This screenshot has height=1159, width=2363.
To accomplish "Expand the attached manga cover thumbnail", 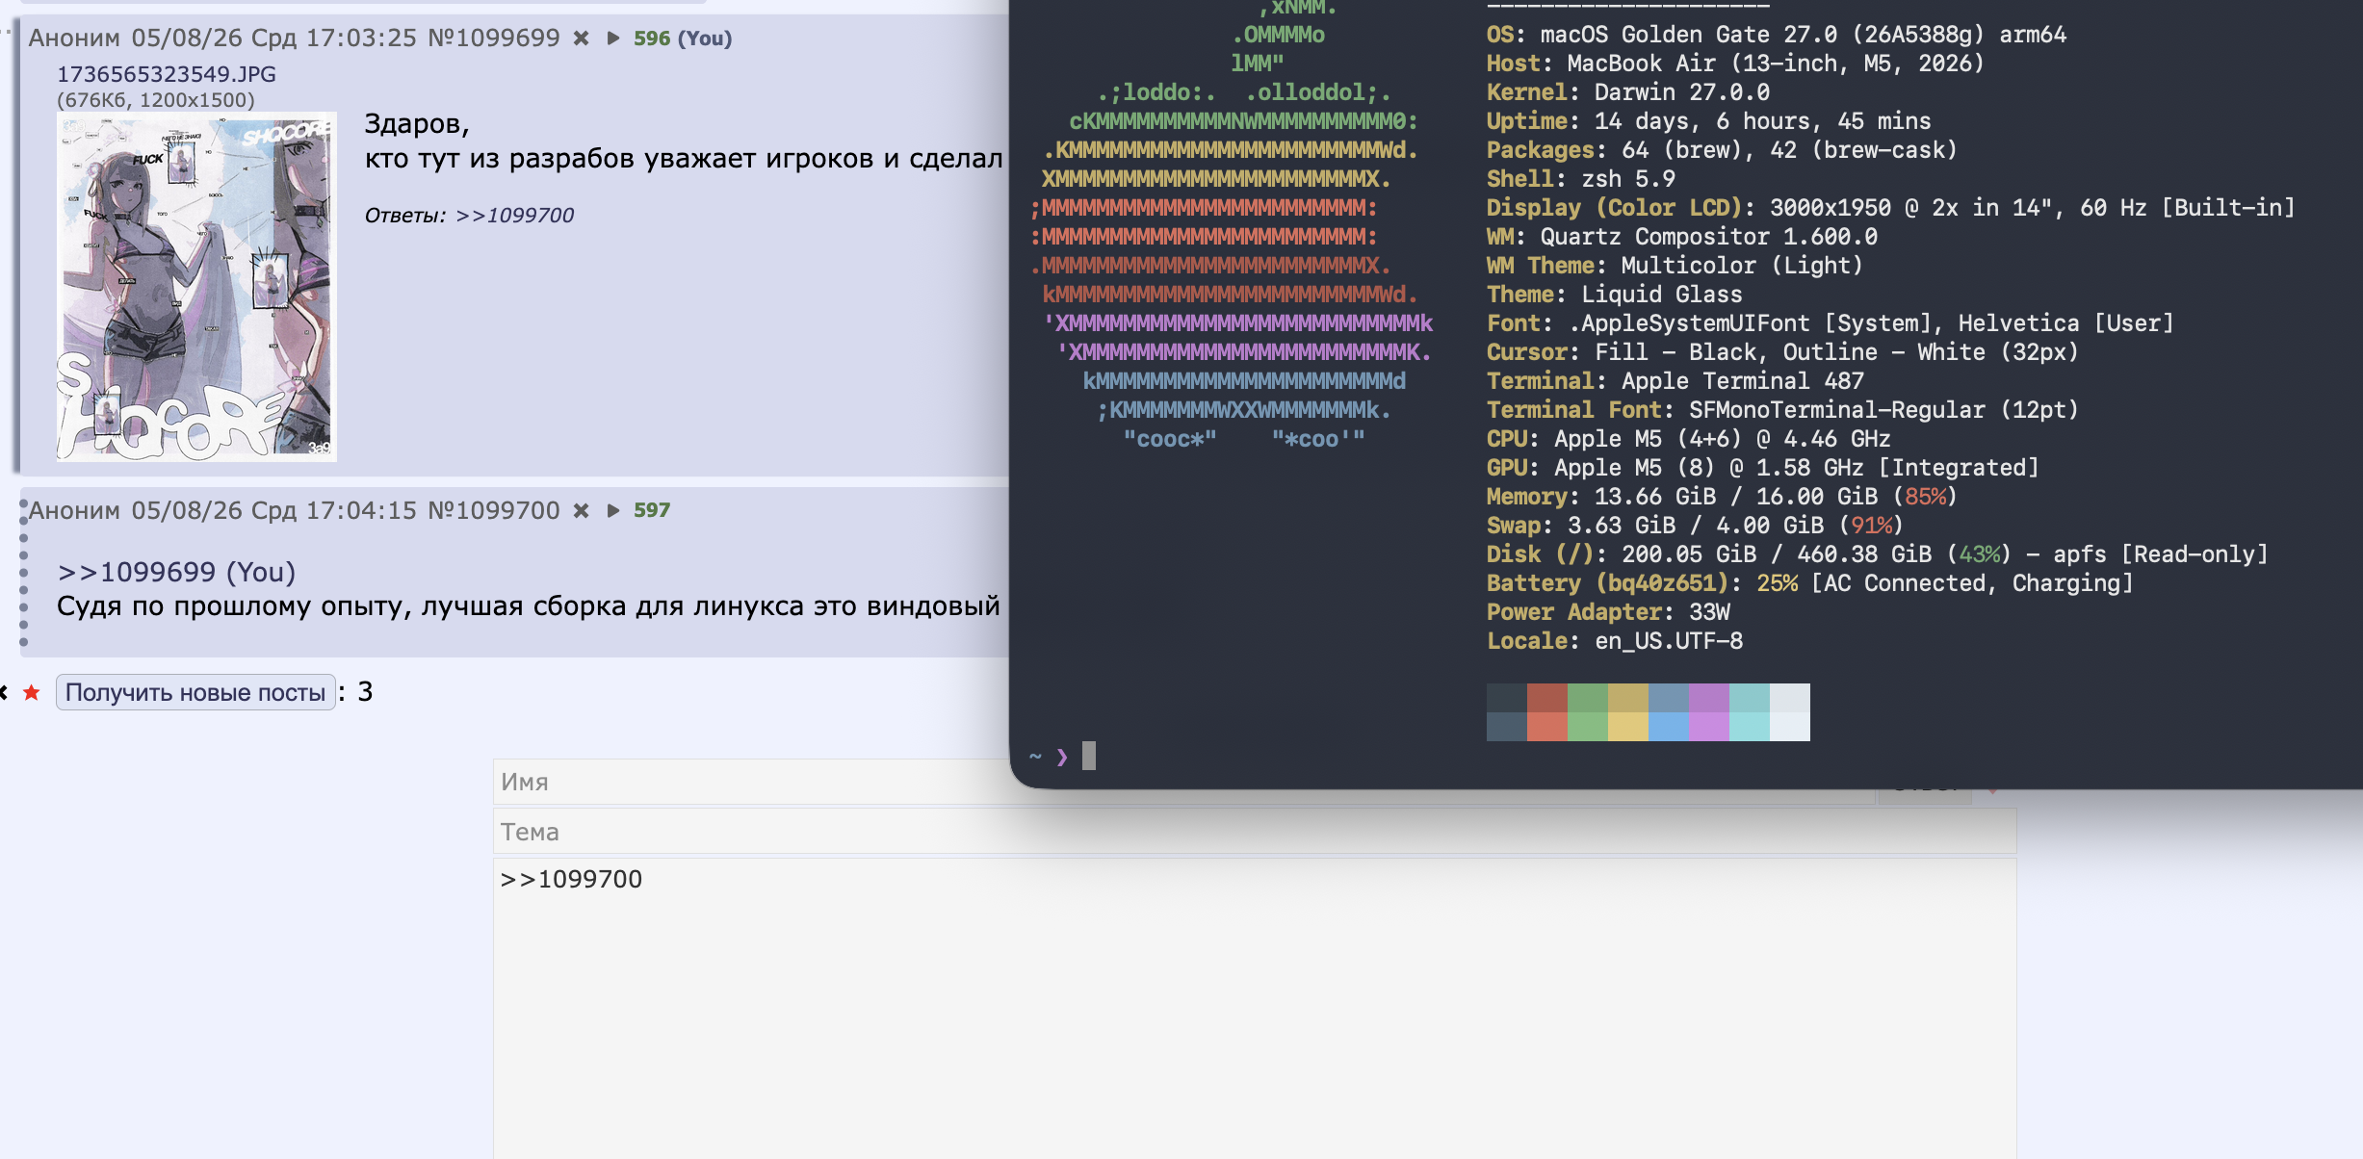I will [x=196, y=287].
